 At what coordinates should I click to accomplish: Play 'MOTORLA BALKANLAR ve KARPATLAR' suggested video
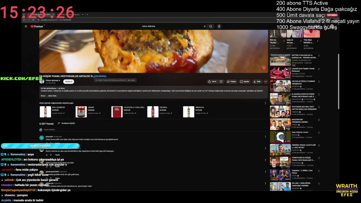[280, 60]
